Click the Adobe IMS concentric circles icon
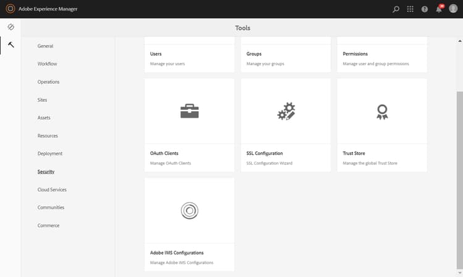This screenshot has width=463, height=277. (x=190, y=210)
